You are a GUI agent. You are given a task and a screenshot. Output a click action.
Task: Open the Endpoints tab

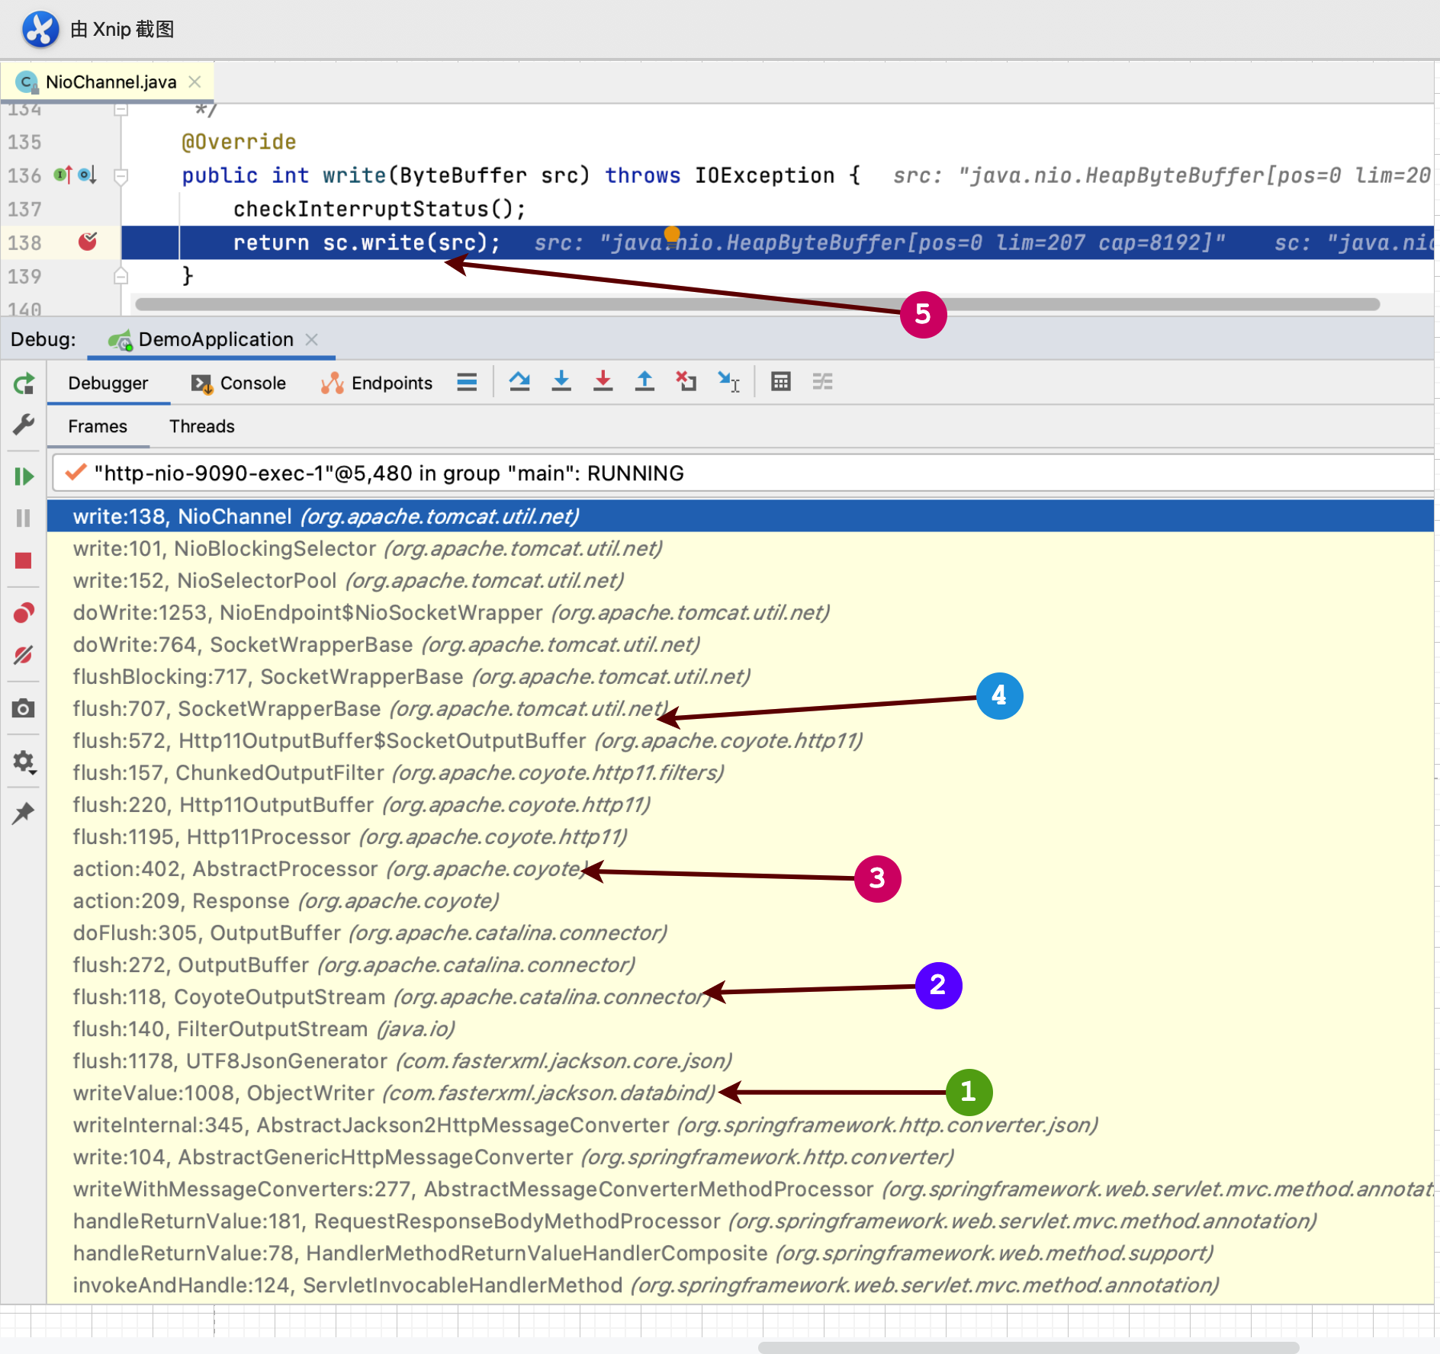(x=377, y=383)
